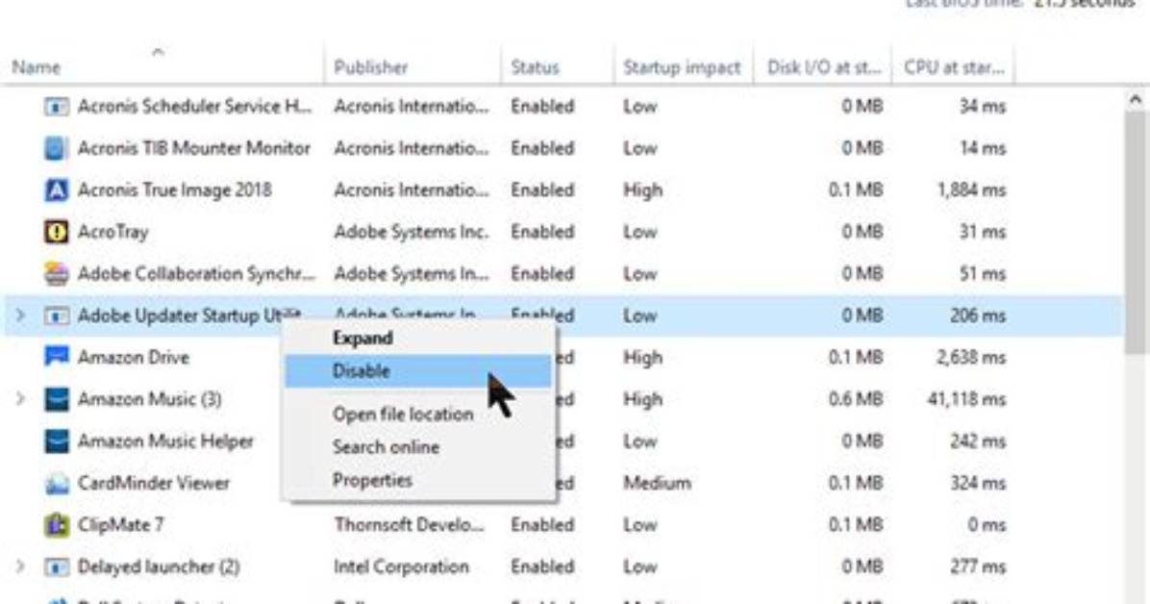Click the 277 ms CPU value

coord(978,566)
